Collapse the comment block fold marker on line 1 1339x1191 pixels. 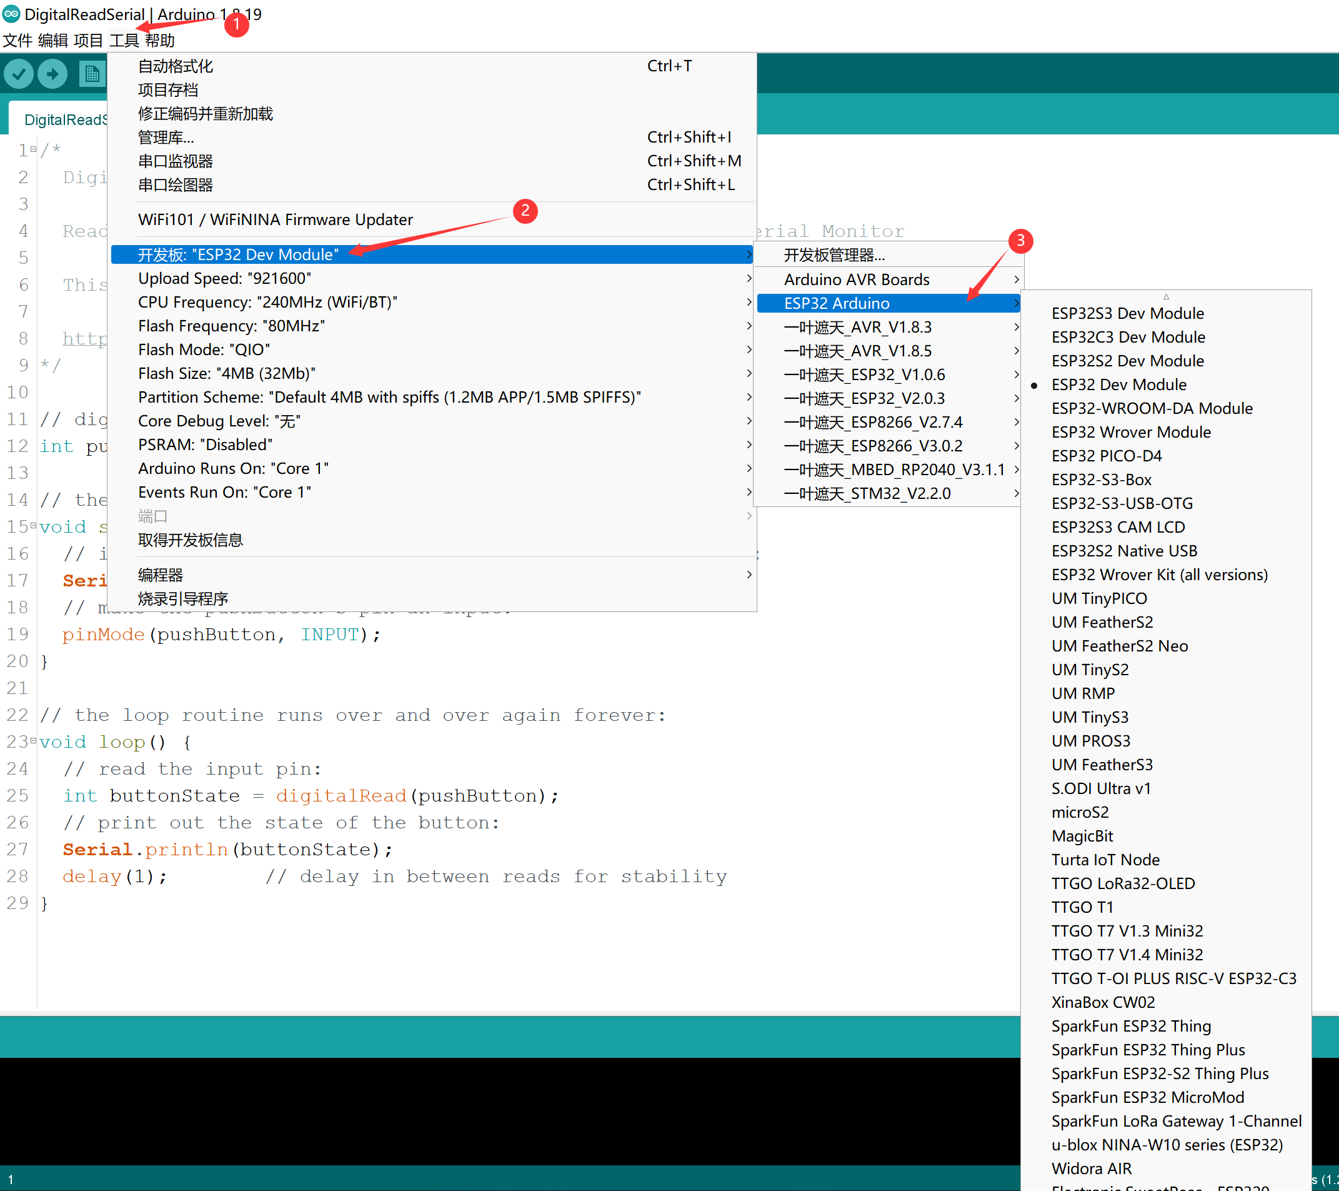(32, 150)
